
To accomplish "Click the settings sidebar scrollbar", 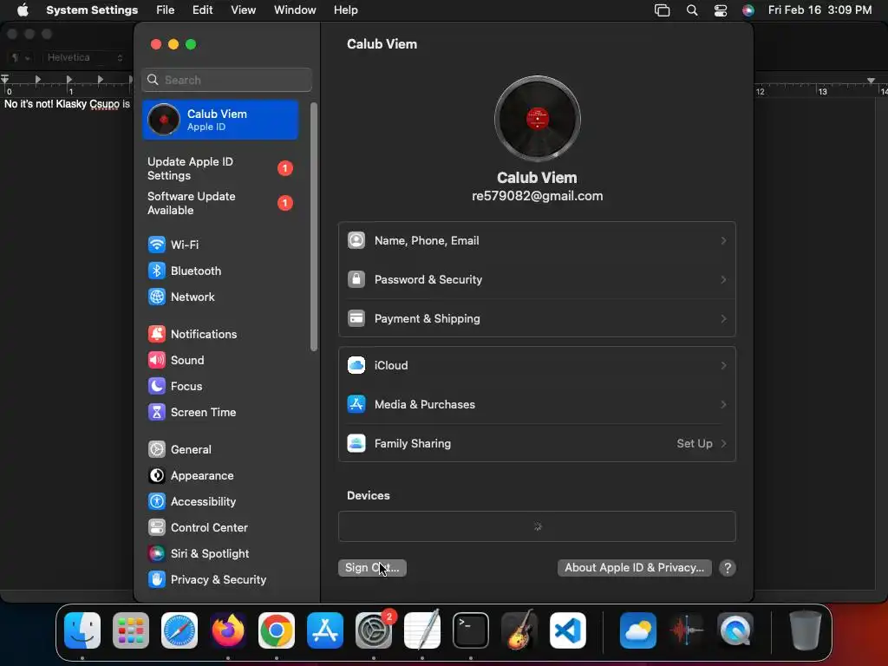I will [314, 226].
